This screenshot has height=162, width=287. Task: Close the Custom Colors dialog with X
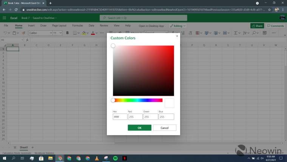(x=177, y=36)
